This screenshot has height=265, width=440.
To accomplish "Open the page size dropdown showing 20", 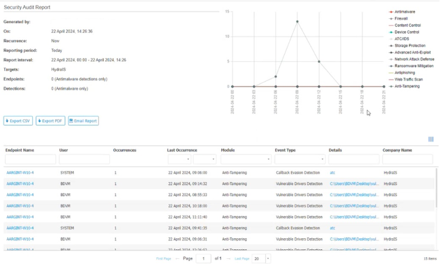I will click(259, 259).
